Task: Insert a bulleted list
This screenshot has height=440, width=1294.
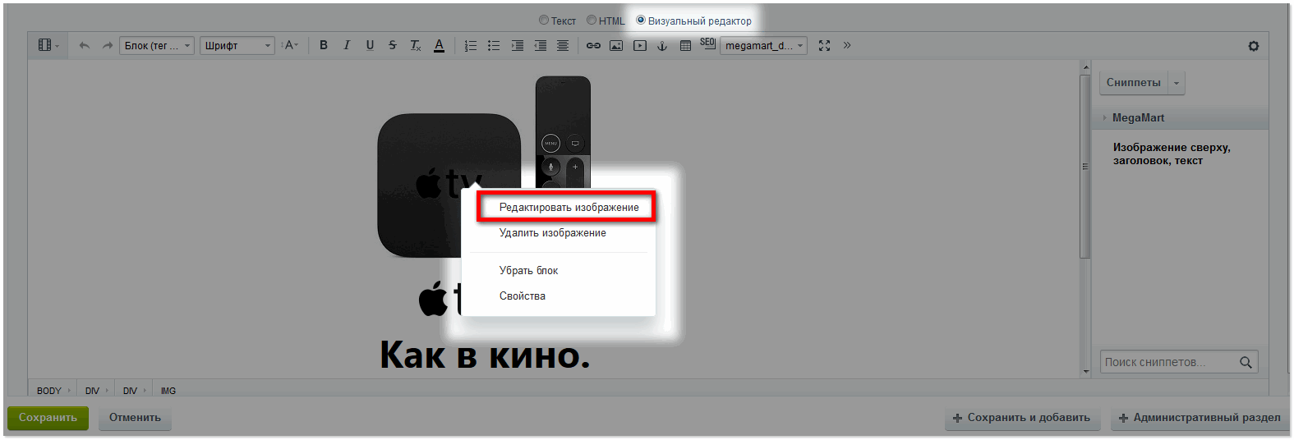Action: click(x=494, y=45)
